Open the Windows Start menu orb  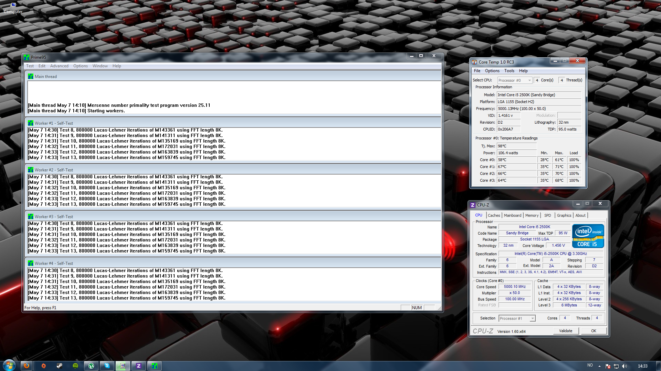point(9,365)
